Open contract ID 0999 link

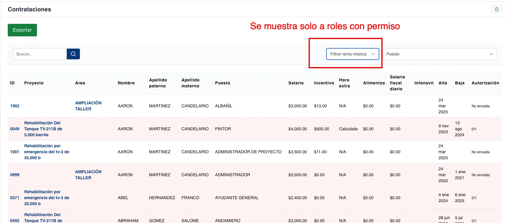pyautogui.click(x=15, y=175)
